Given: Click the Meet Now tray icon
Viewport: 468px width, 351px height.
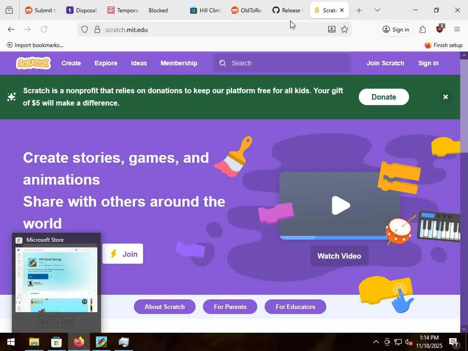Looking at the screenshot, I should [x=387, y=342].
